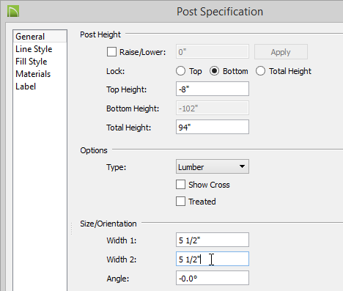This screenshot has width=343, height=291.
Task: Click the Width 2 input field
Action: pos(213,259)
